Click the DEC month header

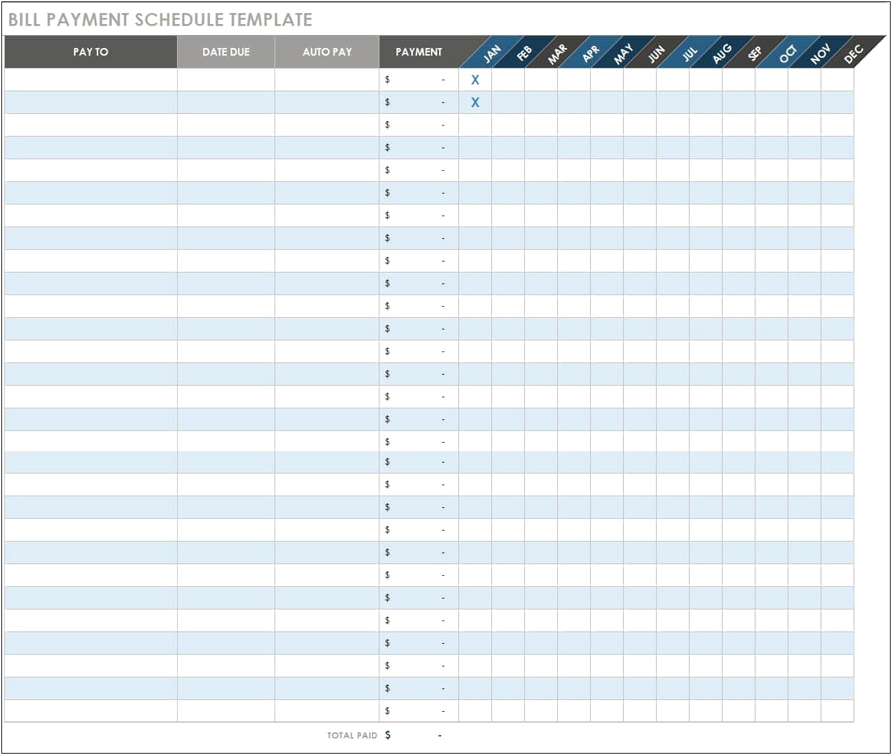point(854,53)
